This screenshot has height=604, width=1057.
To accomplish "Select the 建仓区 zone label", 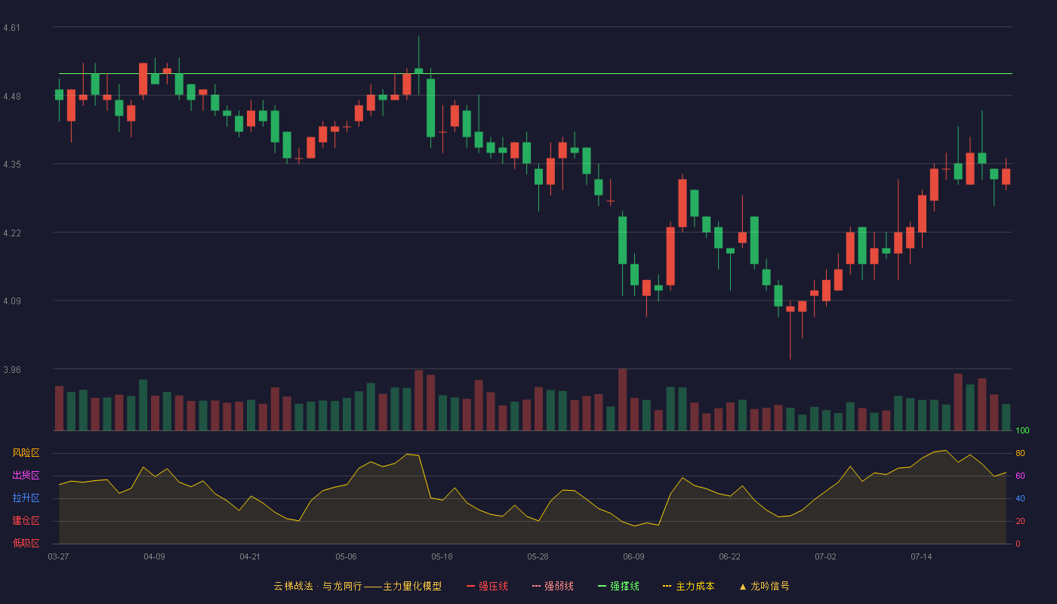I will point(26,521).
